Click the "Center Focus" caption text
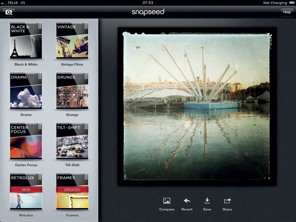Image resolution: width=296 pixels, height=222 pixels. 26,165
